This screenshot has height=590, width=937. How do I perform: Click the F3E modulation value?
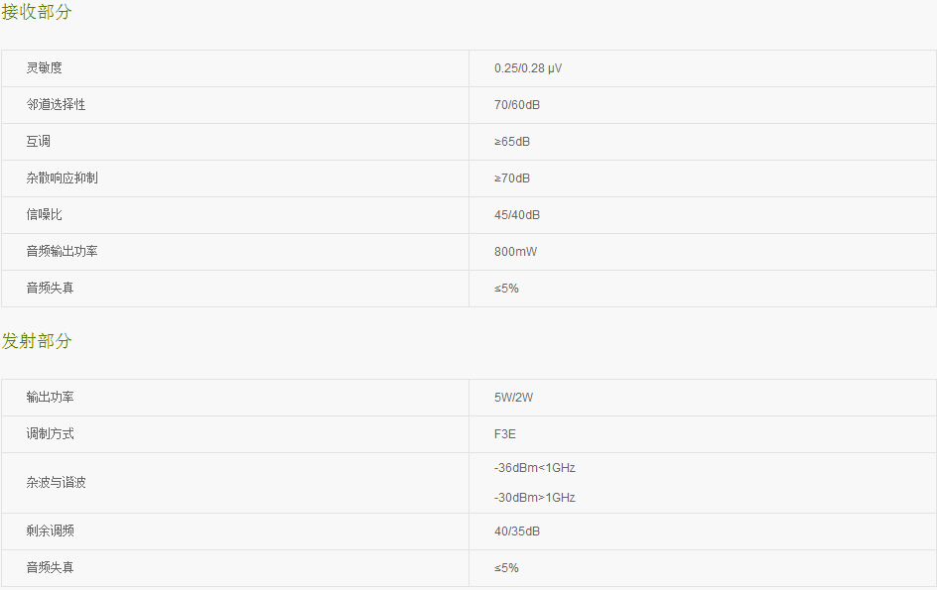505,434
